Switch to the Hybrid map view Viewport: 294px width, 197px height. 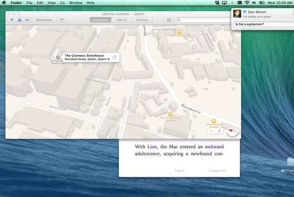121,20
